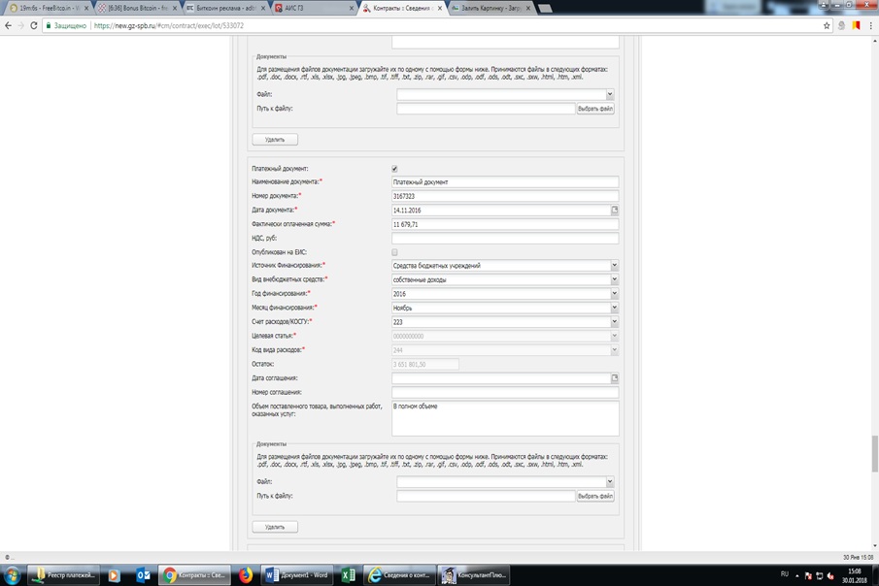Switch to КонсультантПлюс taskbar window
This screenshot has height=586, width=879.
tap(474, 575)
